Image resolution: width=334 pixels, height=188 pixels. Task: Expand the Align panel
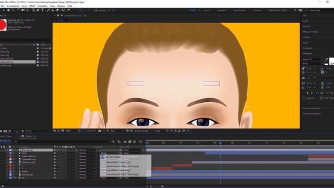click(x=305, y=43)
